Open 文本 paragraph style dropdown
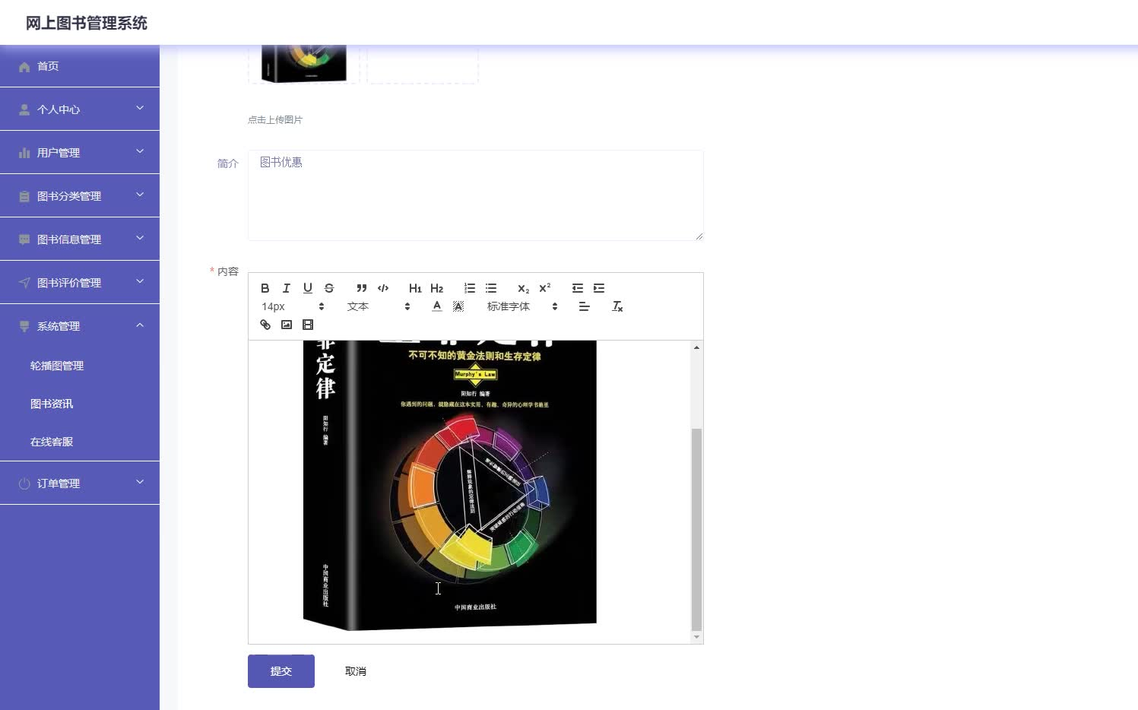The width and height of the screenshot is (1138, 710). [379, 306]
